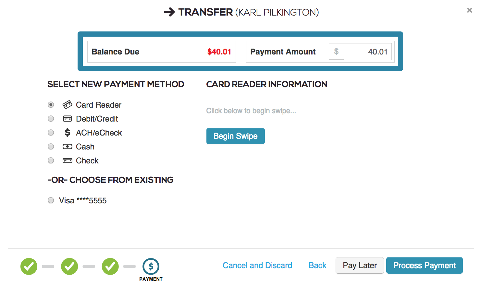Viewport: 482px width, 297px height.
Task: Click the ACH/eCheck dollar sign icon
Action: [x=67, y=133]
